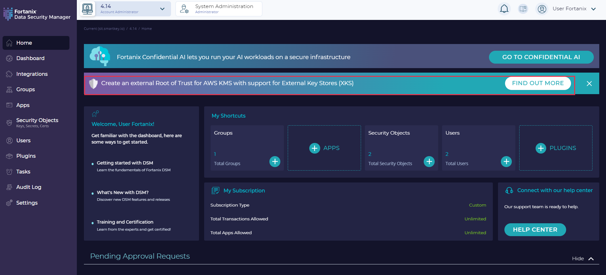Add a security object via plus icon
This screenshot has height=275, width=606.
429,161
